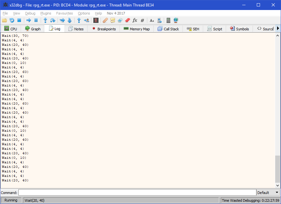
Task: Click the Trace Into icon
Action: pyautogui.click(x=62, y=20)
